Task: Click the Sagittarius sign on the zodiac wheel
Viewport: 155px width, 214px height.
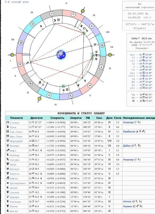Action: (90, 86)
